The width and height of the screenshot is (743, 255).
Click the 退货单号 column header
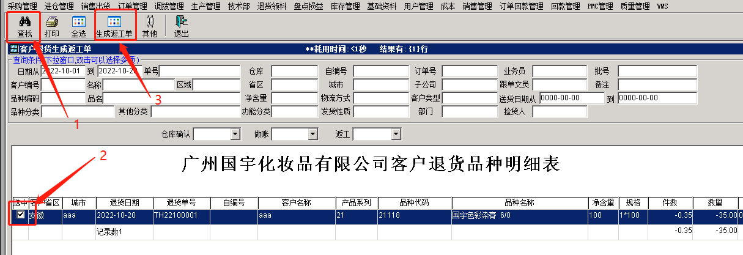point(181,202)
